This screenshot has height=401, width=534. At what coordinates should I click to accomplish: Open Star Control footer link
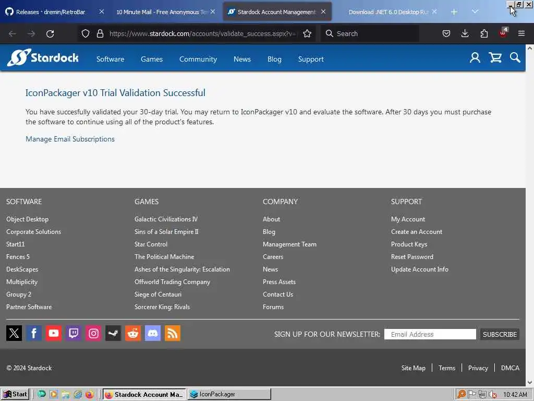click(x=151, y=244)
